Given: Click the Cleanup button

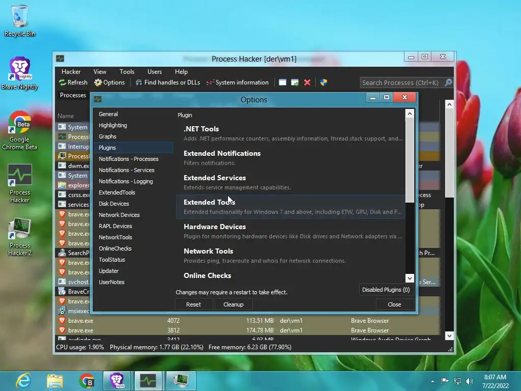Looking at the screenshot, I should point(233,304).
